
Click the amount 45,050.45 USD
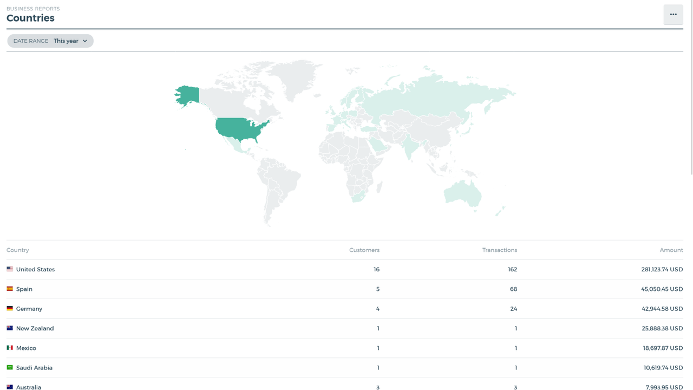coord(662,289)
